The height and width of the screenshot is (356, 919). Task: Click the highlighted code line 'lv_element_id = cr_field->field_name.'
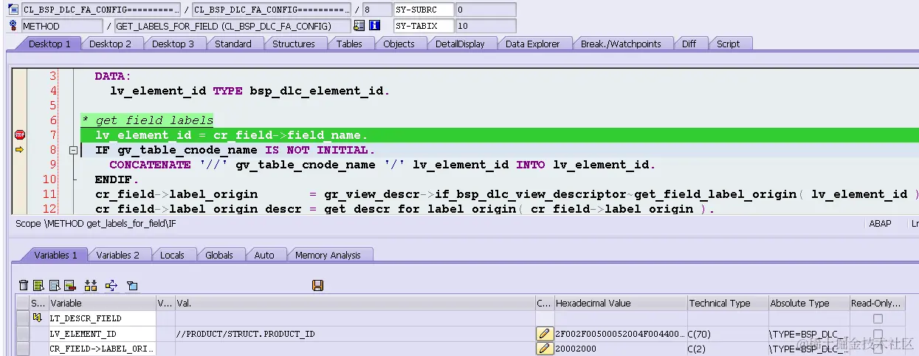click(x=231, y=135)
